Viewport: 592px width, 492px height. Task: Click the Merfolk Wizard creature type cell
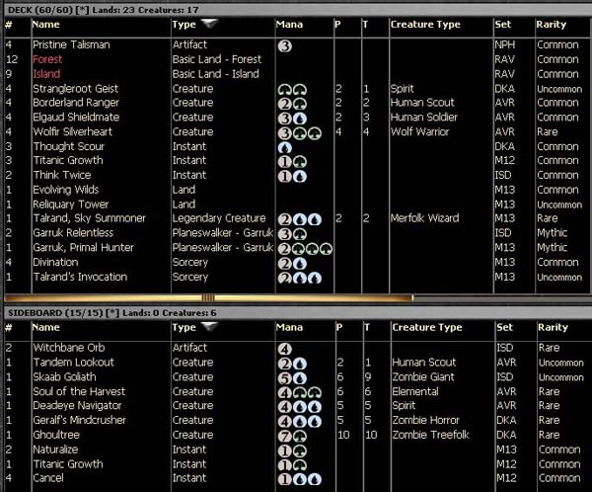pos(424,218)
